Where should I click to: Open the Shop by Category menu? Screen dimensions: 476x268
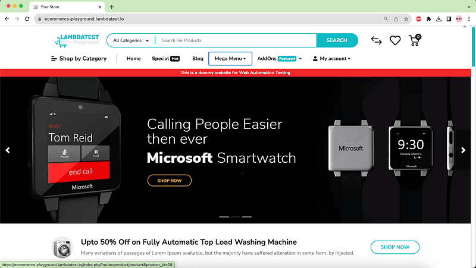[x=79, y=58]
